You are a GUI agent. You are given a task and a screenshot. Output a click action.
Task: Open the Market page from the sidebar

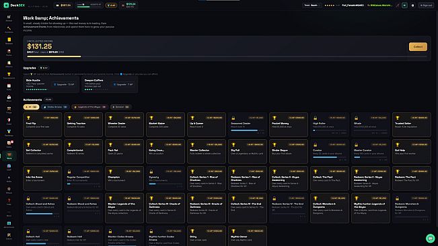click(x=9, y=18)
